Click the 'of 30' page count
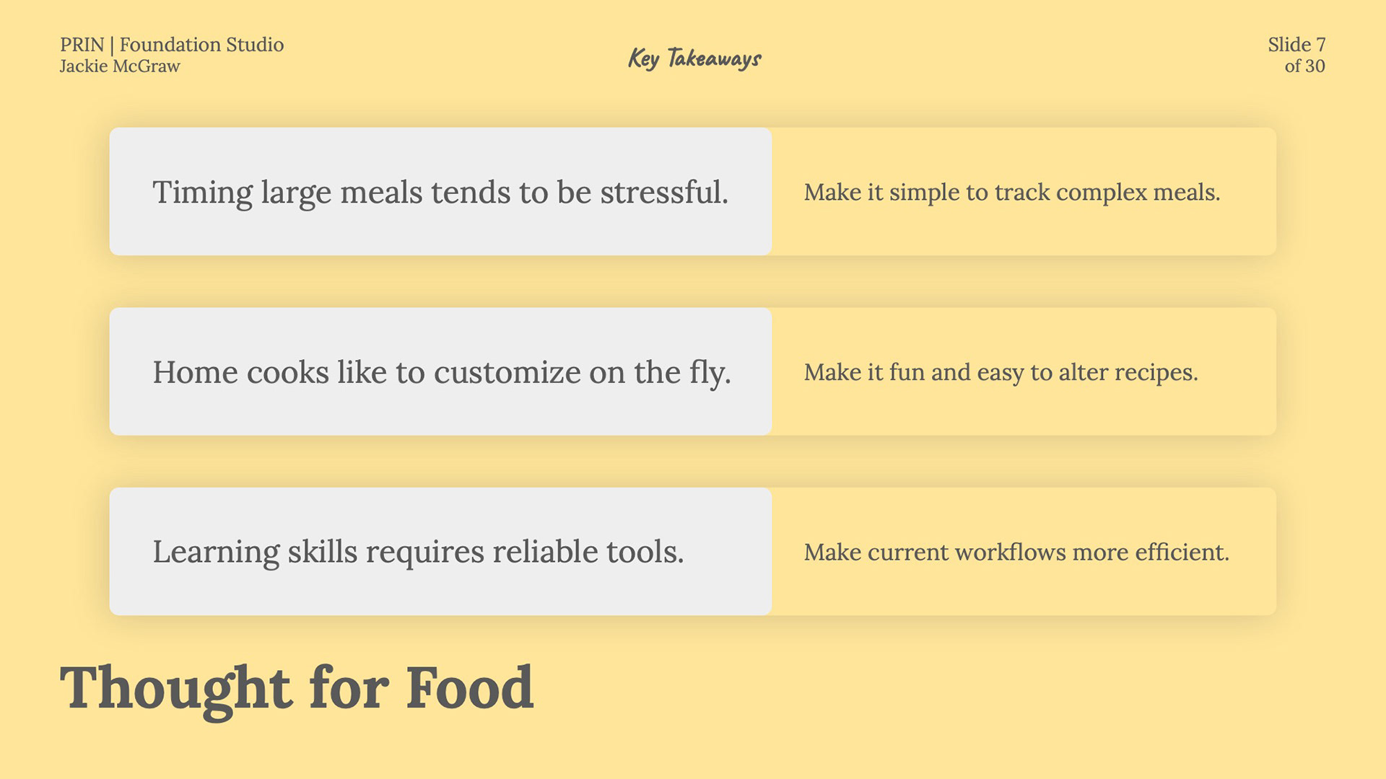This screenshot has width=1386, height=779. [1304, 66]
